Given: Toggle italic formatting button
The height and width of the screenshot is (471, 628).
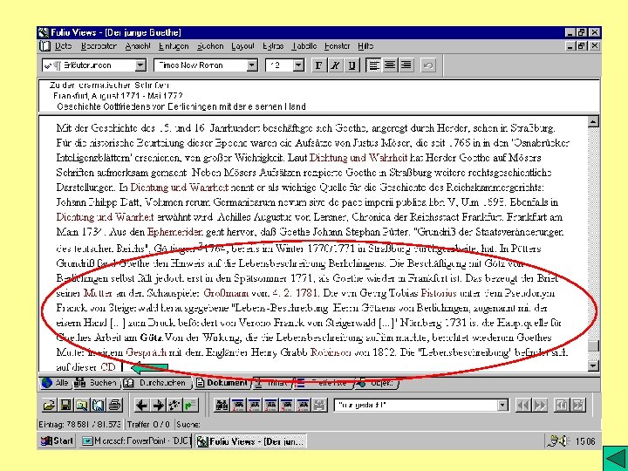Looking at the screenshot, I should point(335,65).
